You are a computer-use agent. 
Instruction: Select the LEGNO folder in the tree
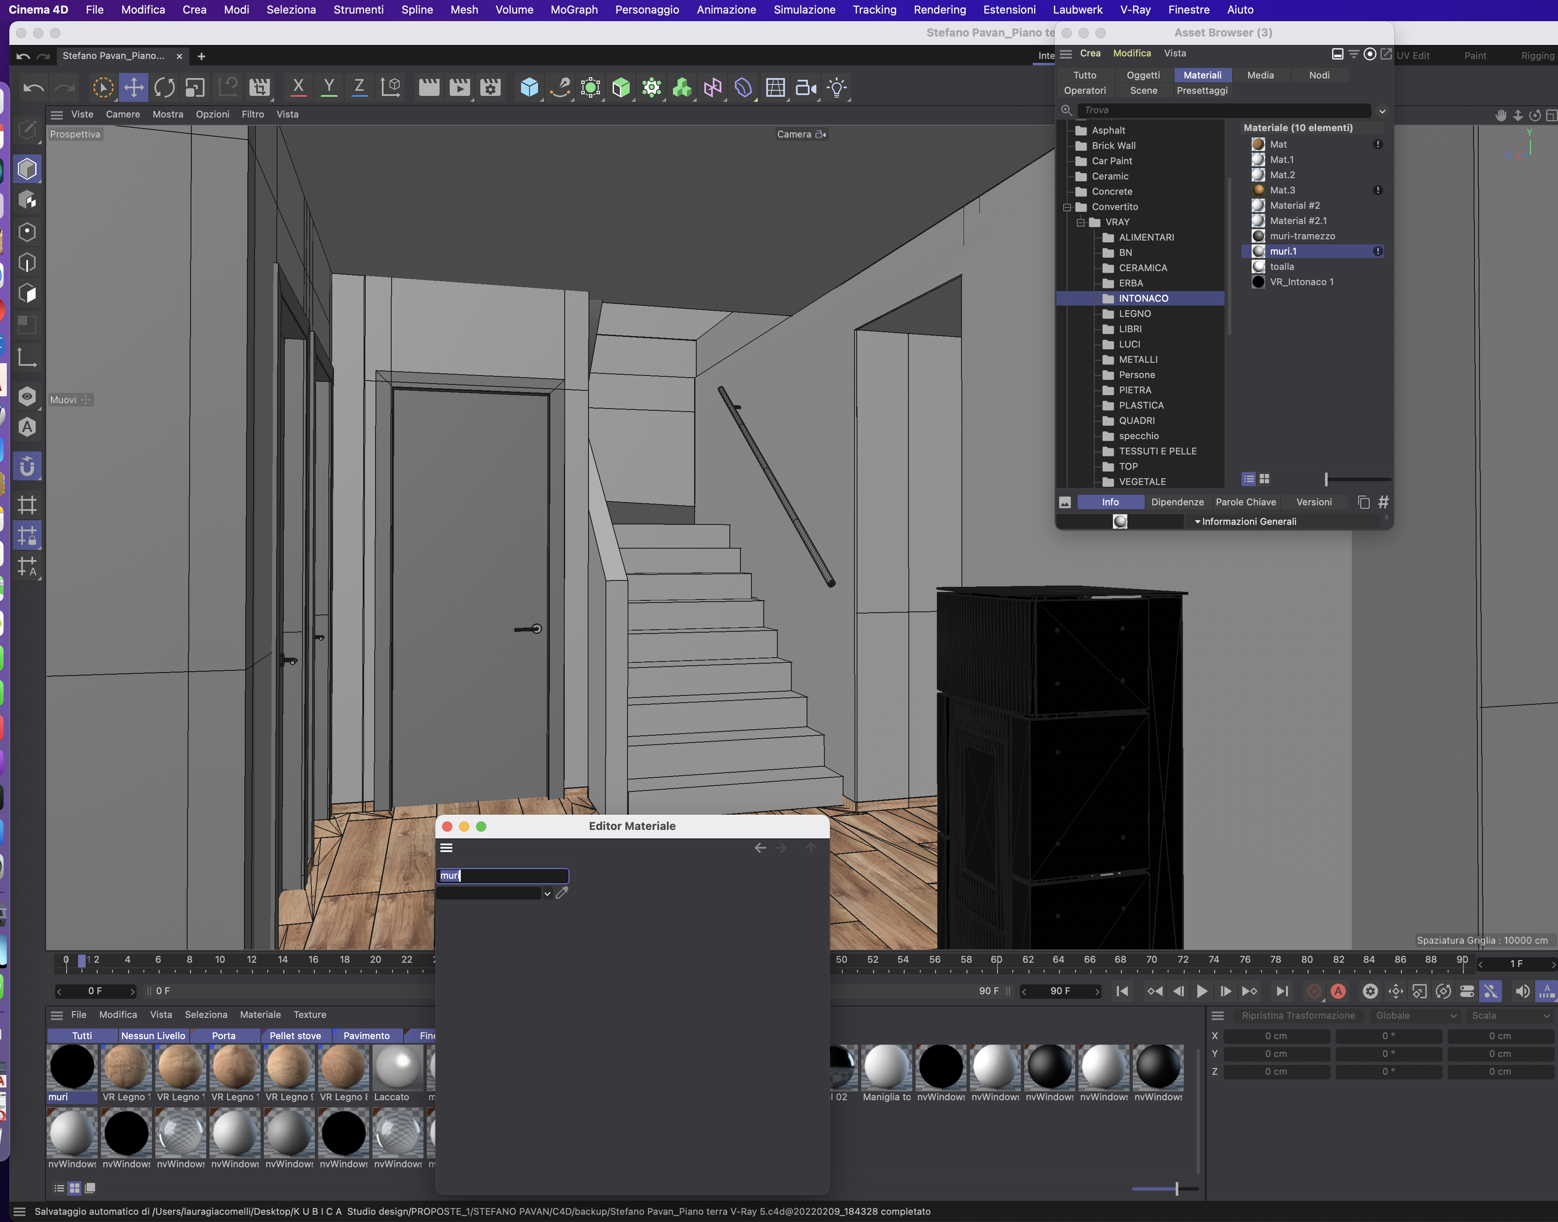pos(1135,314)
